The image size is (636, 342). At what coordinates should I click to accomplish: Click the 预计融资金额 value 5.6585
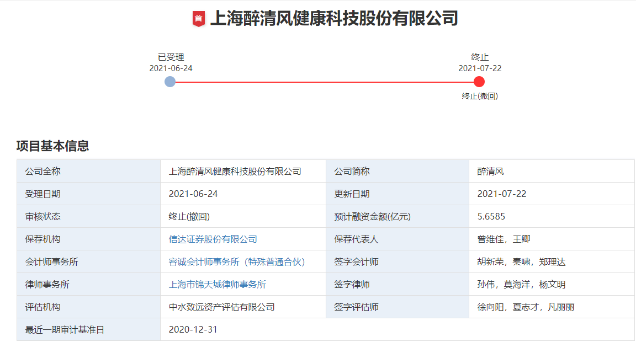[x=491, y=216]
